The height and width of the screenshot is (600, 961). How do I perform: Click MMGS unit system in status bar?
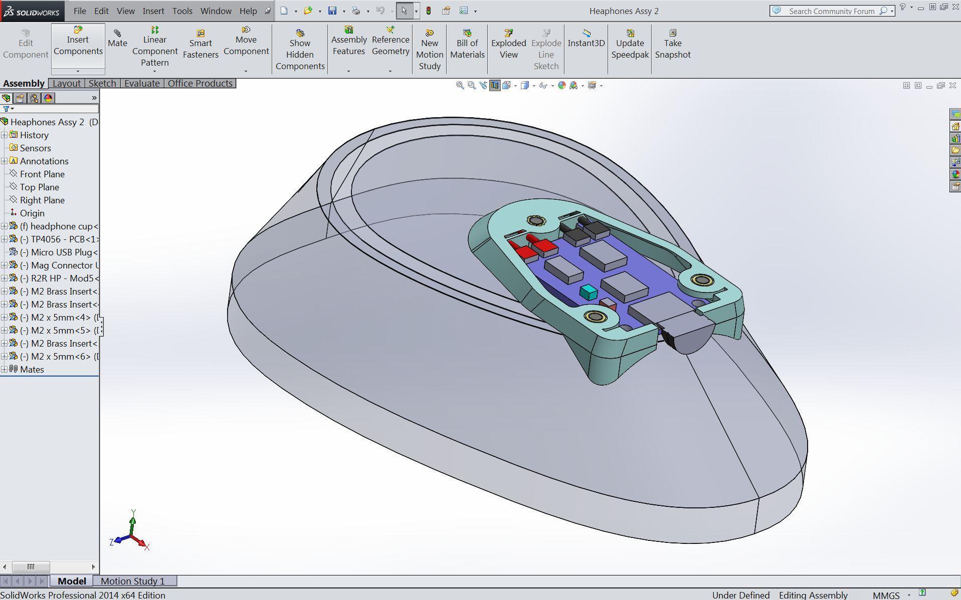[886, 595]
